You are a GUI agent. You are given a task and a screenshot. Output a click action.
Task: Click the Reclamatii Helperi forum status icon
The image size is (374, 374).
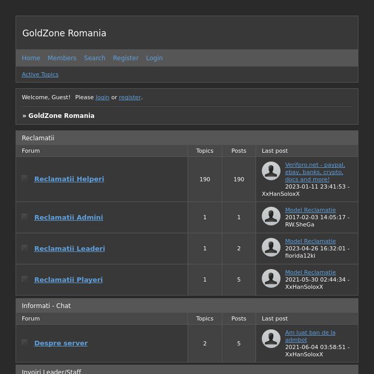pos(24,178)
